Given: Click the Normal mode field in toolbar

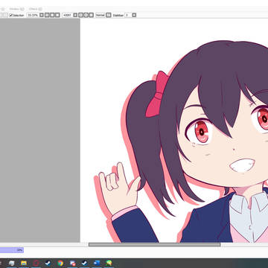Looking at the screenshot, I should (100, 15).
